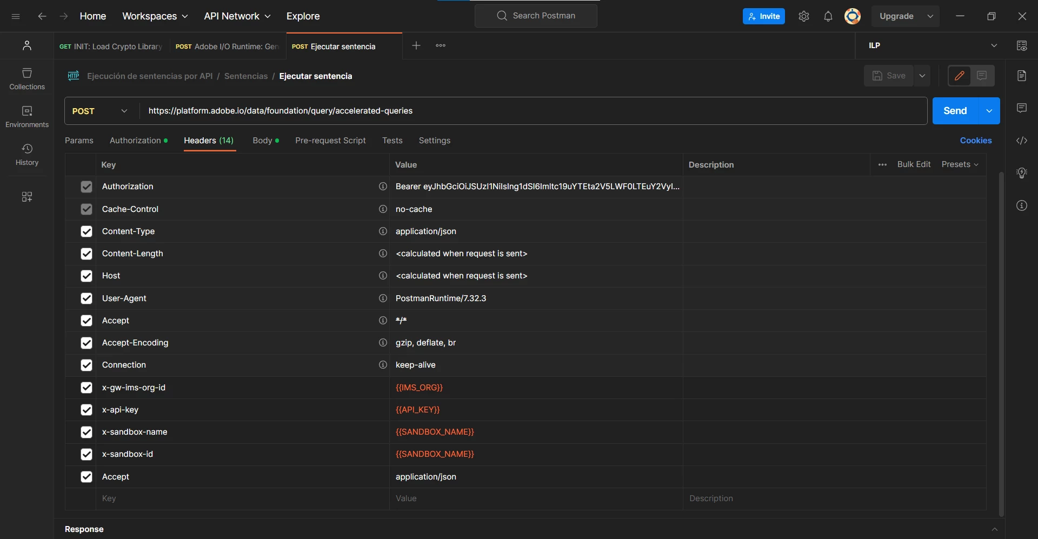Open the Pre-request Script tab

tap(330, 141)
